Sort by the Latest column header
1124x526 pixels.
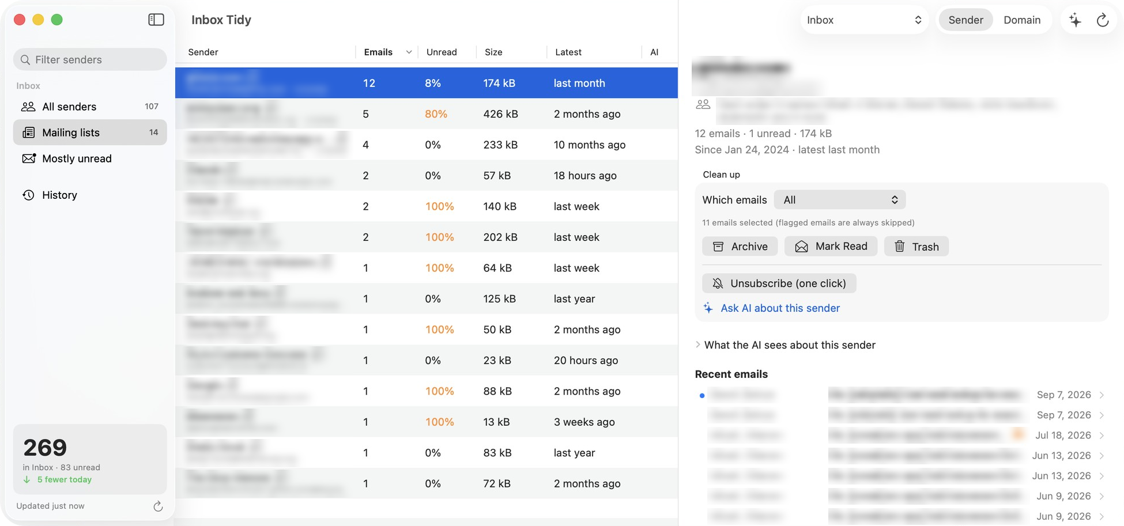(568, 52)
